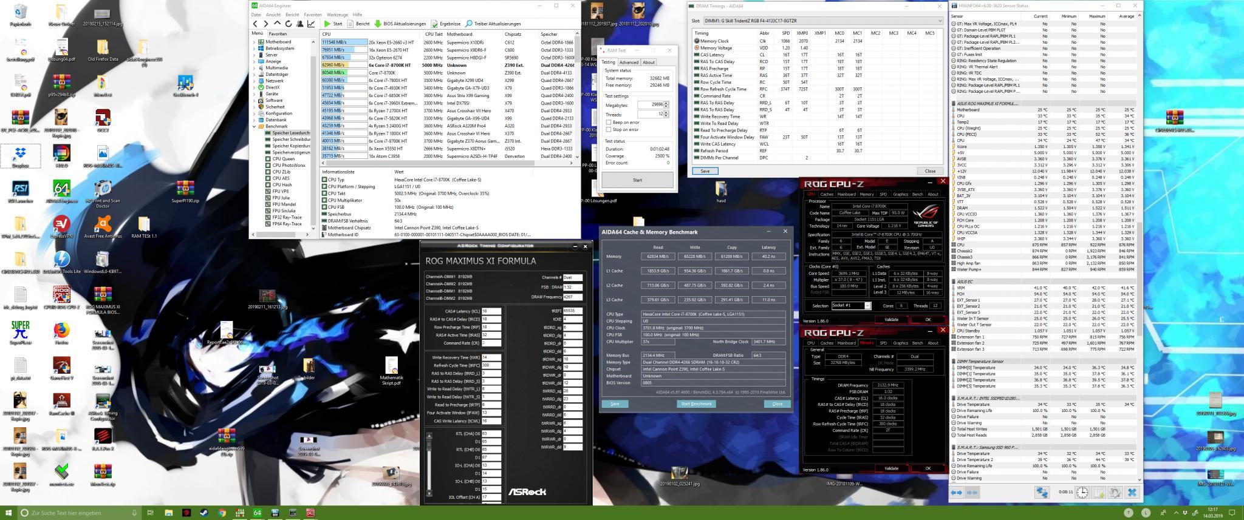Image resolution: width=1244 pixels, height=520 pixels.
Task: Open the Dropbox desktop icon
Action: 21,157
